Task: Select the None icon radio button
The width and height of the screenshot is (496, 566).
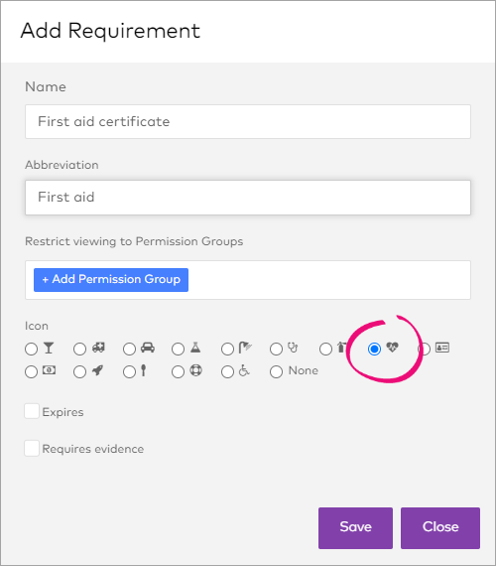Action: pos(276,371)
